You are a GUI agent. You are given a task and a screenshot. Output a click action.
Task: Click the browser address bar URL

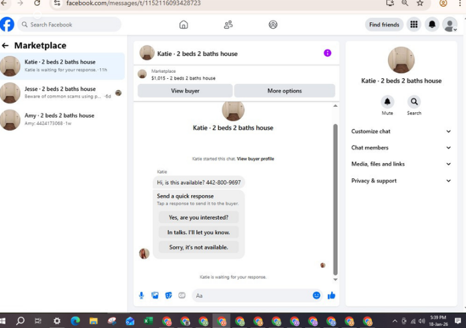(x=133, y=3)
